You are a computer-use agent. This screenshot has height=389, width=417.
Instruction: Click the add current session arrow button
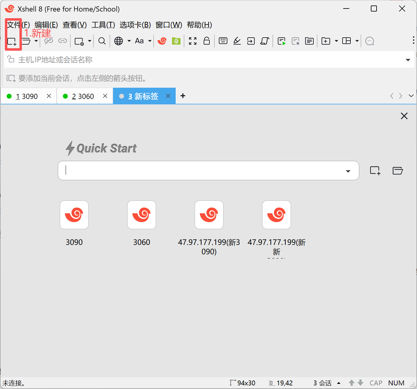pyautogui.click(x=11, y=78)
